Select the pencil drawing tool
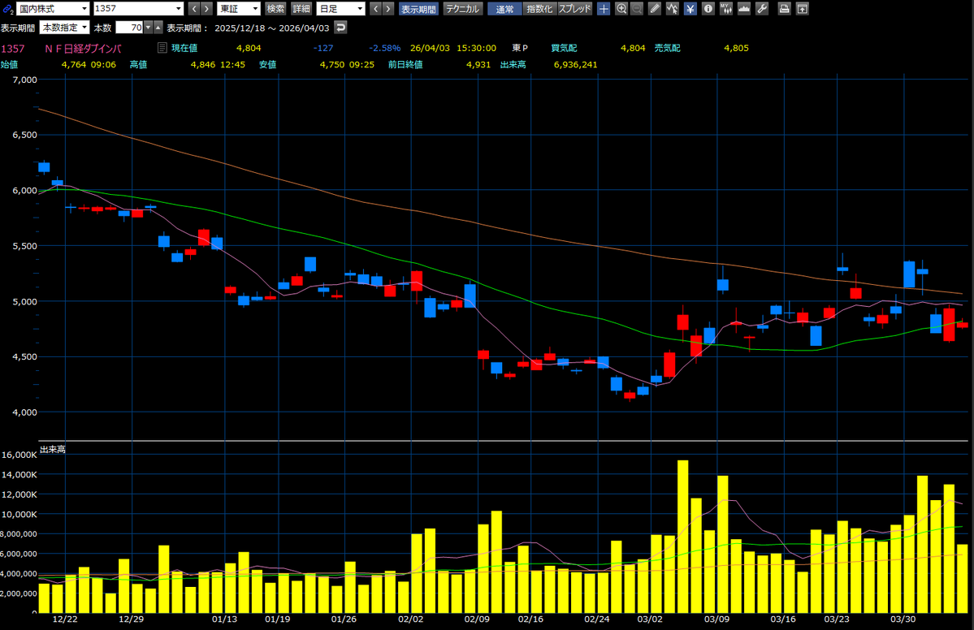974x630 pixels. tap(655, 9)
